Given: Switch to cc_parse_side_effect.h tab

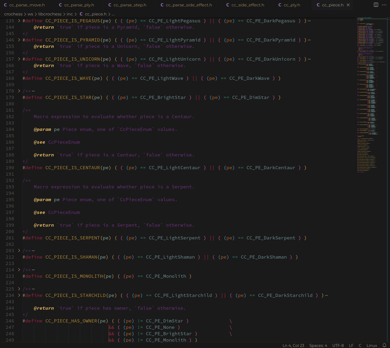Looking at the screenshot, I should tap(186, 5).
